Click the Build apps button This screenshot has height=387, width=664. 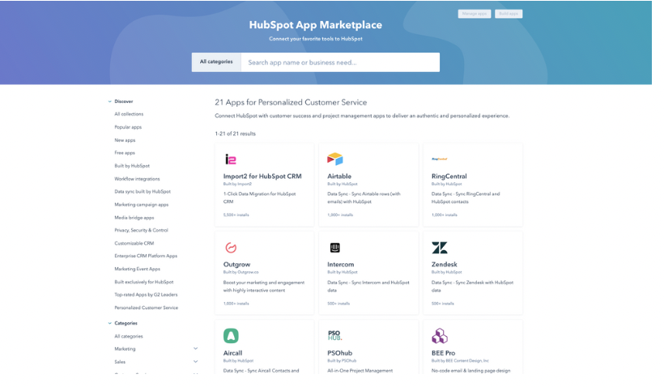[x=509, y=14]
